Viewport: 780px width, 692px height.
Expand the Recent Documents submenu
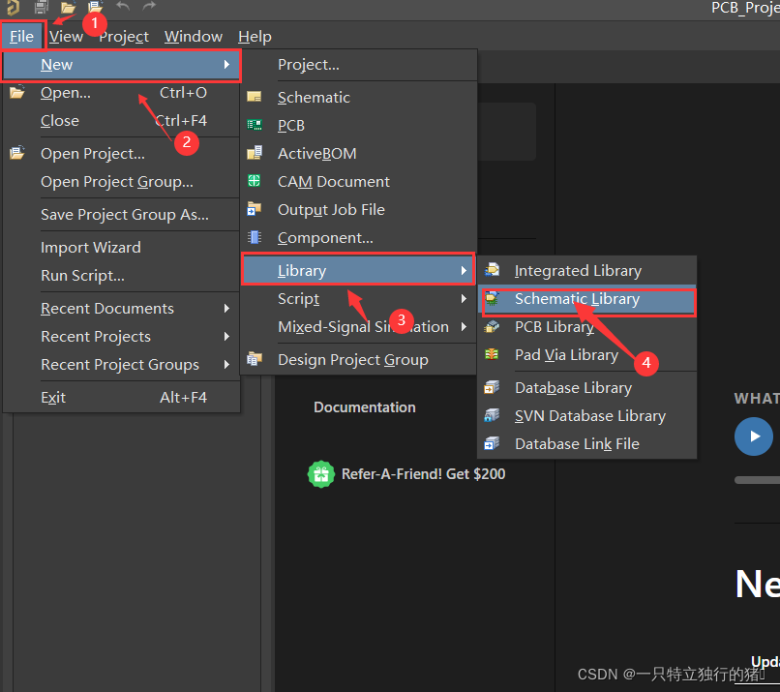tap(226, 309)
